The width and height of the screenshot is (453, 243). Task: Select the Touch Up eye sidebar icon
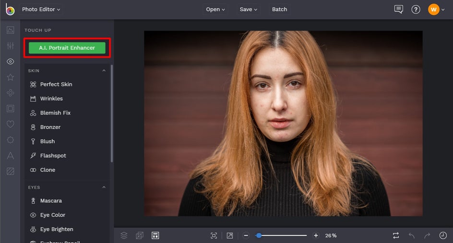coord(11,61)
